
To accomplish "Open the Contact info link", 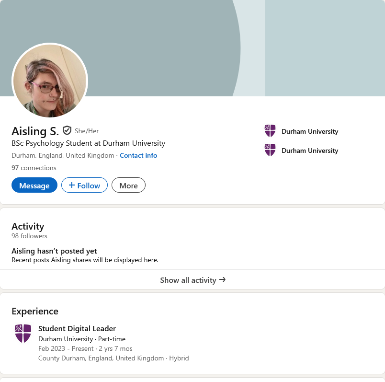I will 138,155.
